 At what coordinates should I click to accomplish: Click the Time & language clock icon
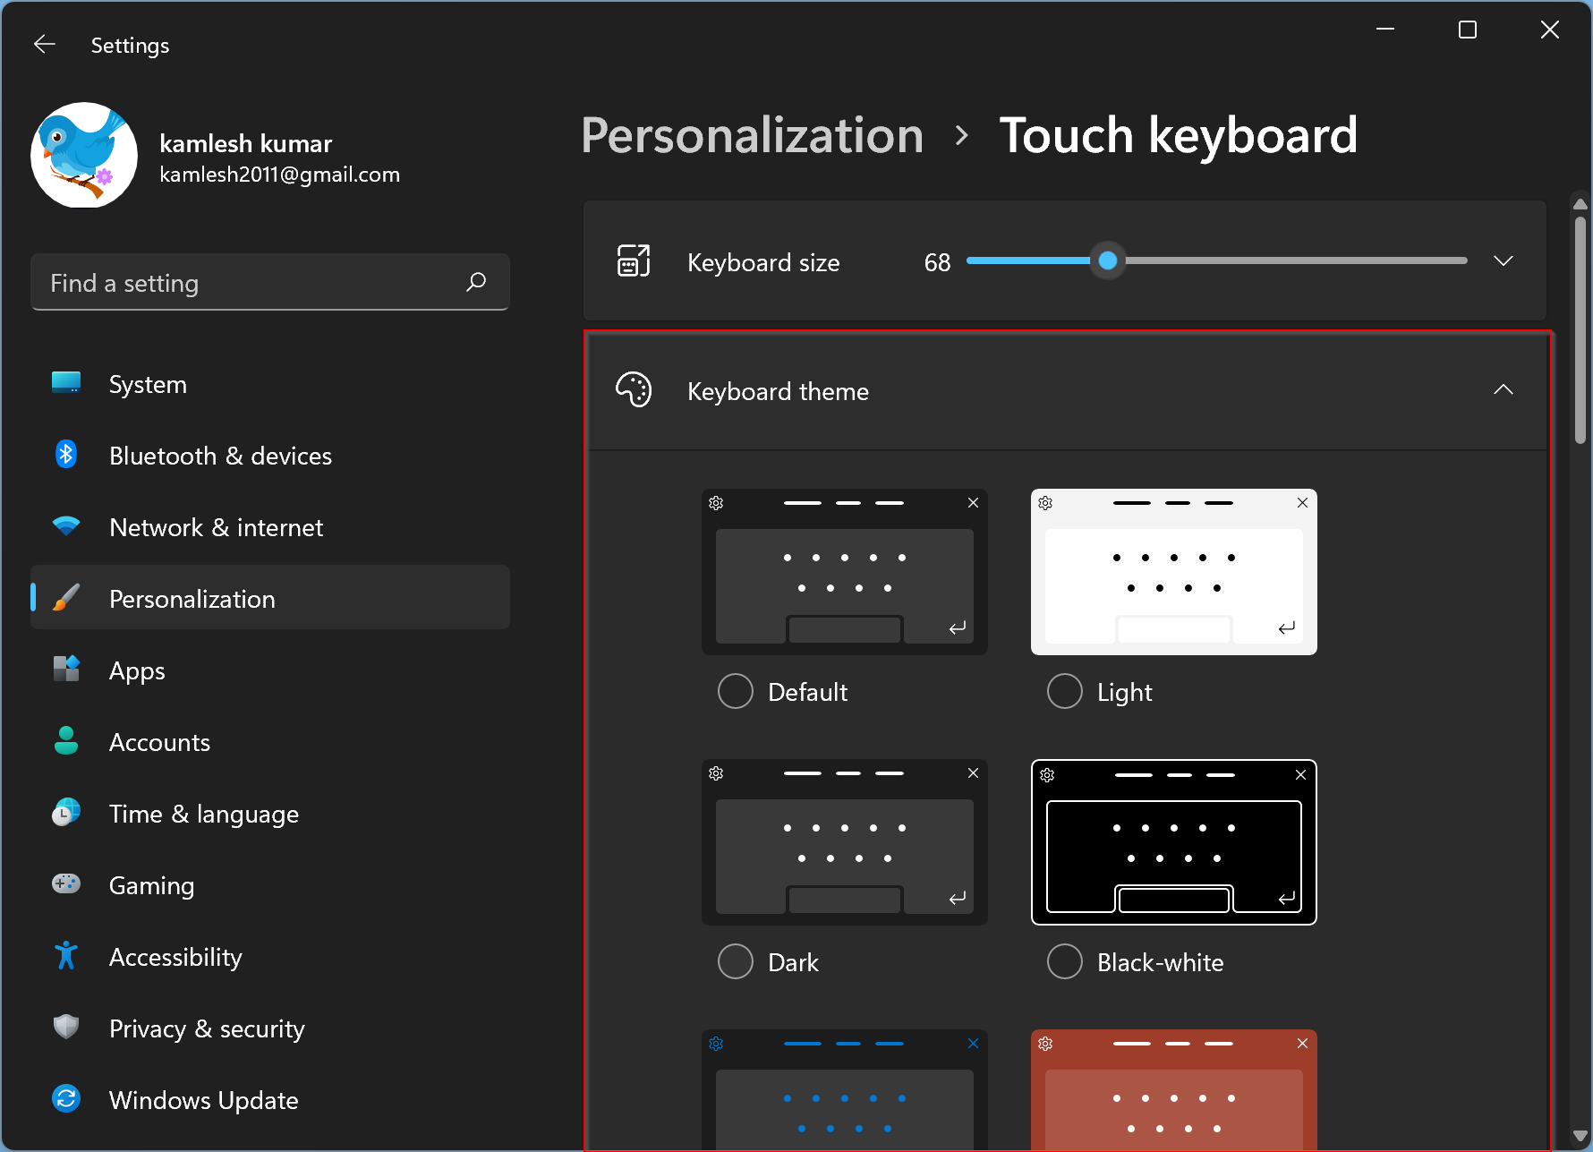(x=66, y=812)
